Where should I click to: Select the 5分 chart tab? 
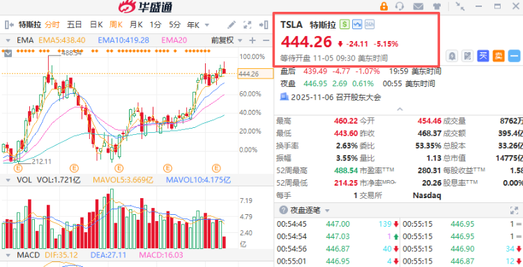click(174, 24)
